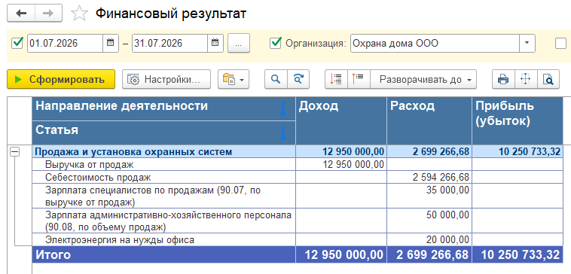Open report Настройки
This screenshot has width=571, height=274.
(166, 79)
